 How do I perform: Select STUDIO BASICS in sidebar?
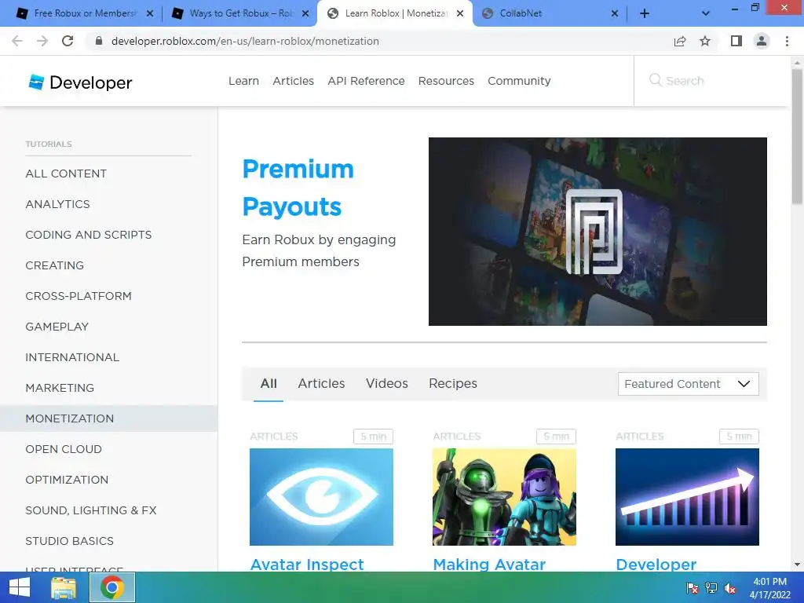pyautogui.click(x=69, y=541)
